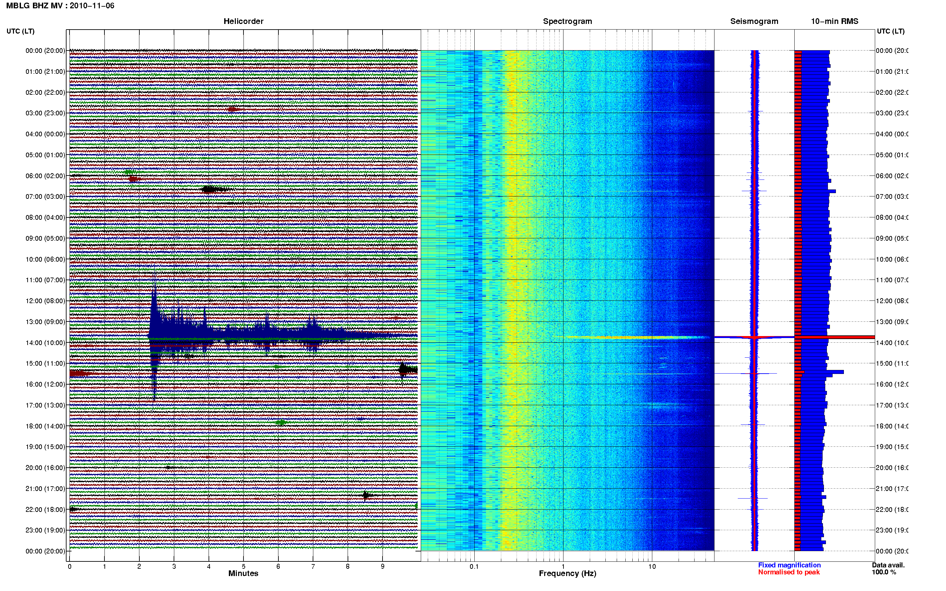Click the red event at start of 15:30 trace
This screenshot has width=946, height=591.
[80, 374]
